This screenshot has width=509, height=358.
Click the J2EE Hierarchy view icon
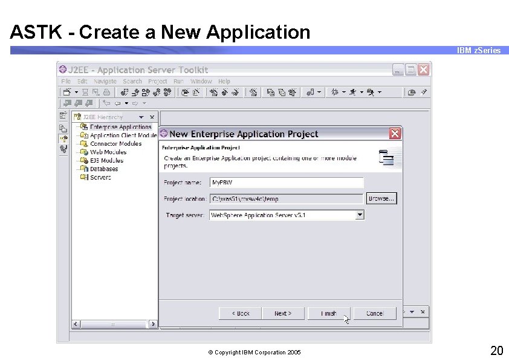click(x=77, y=117)
